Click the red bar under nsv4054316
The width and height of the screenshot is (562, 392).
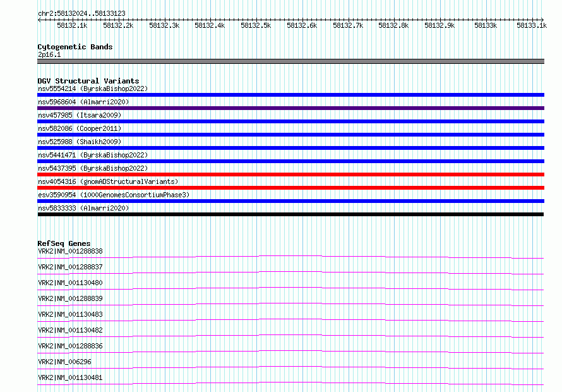tap(290, 188)
